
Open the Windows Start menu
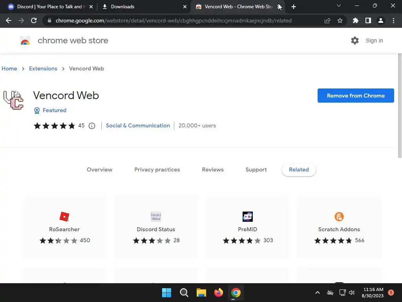click(166, 293)
